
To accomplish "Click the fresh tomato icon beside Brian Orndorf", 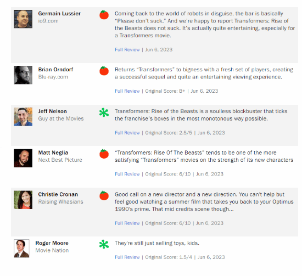I will click(104, 71).
